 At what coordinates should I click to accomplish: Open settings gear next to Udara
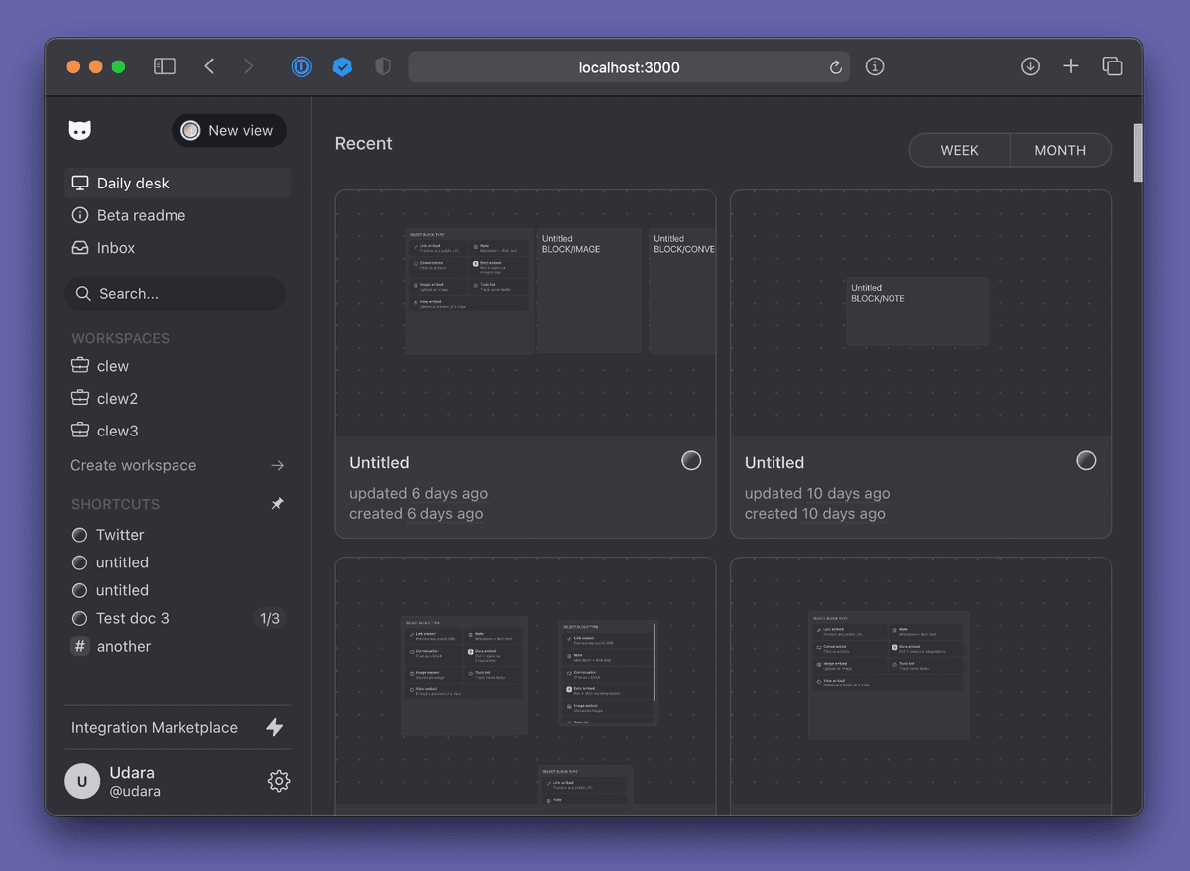click(279, 781)
